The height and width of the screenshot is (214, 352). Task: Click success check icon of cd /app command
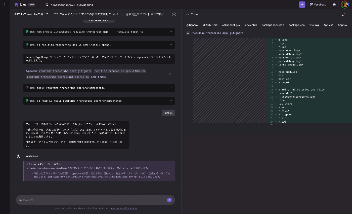pos(27,101)
